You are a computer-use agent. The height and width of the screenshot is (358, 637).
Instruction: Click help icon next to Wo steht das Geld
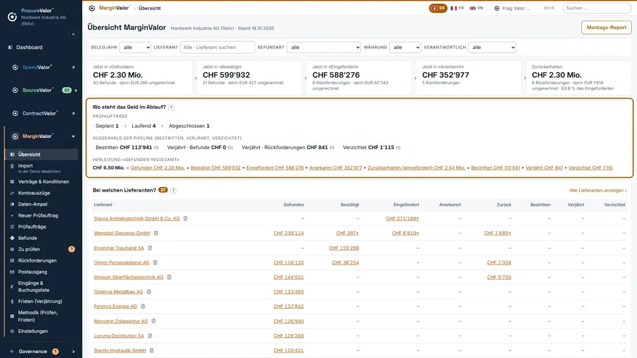click(x=171, y=107)
